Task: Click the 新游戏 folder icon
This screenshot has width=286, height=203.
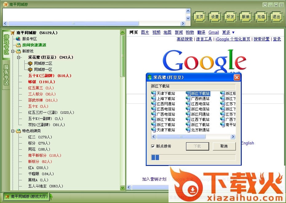Action: [x=18, y=51]
